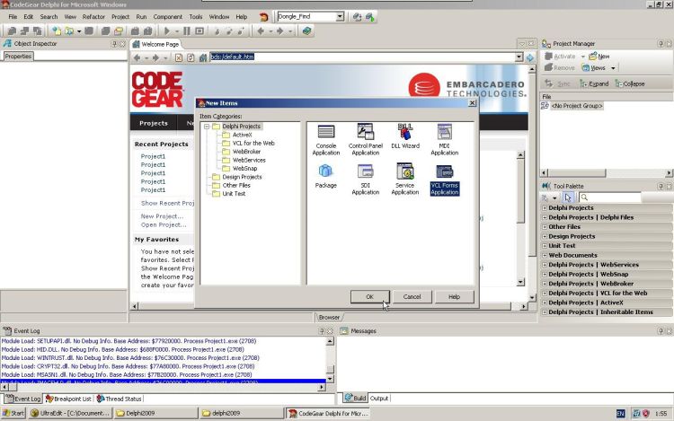Open the File menu
Viewport: 674px width, 421px height.
click(x=13, y=17)
